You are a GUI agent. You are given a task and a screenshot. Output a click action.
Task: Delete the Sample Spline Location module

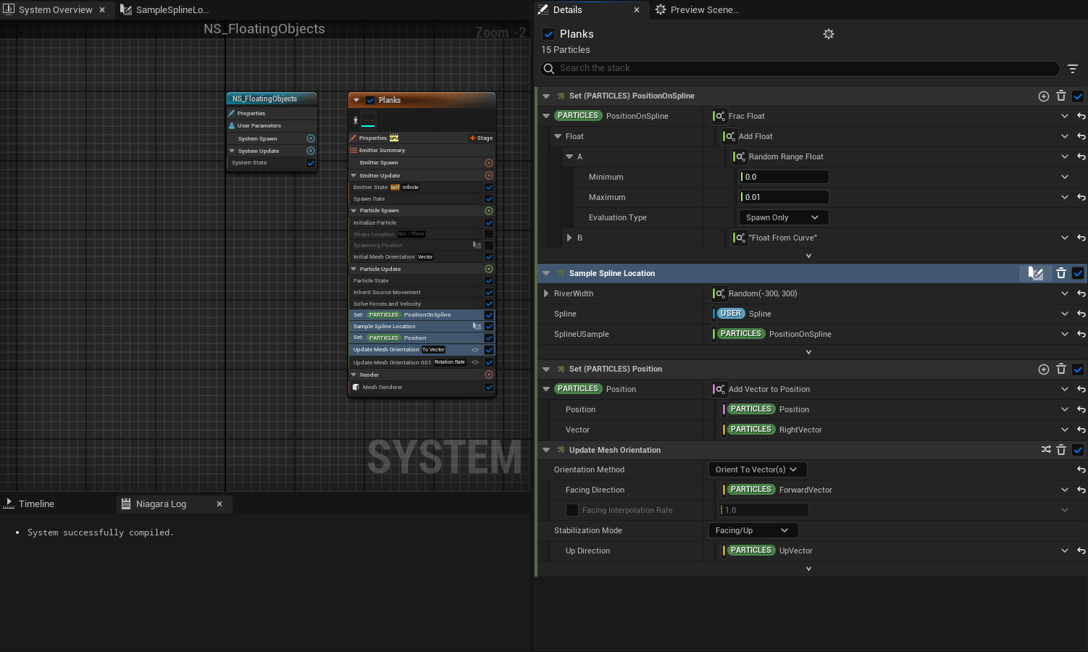pyautogui.click(x=1061, y=273)
